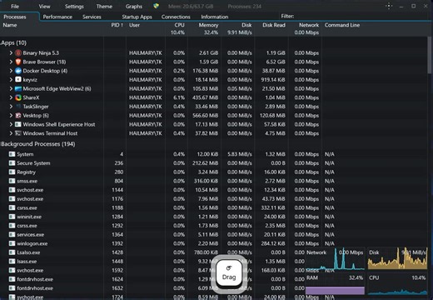Open the Theme menu
This screenshot has width=433, height=300.
(104, 6)
